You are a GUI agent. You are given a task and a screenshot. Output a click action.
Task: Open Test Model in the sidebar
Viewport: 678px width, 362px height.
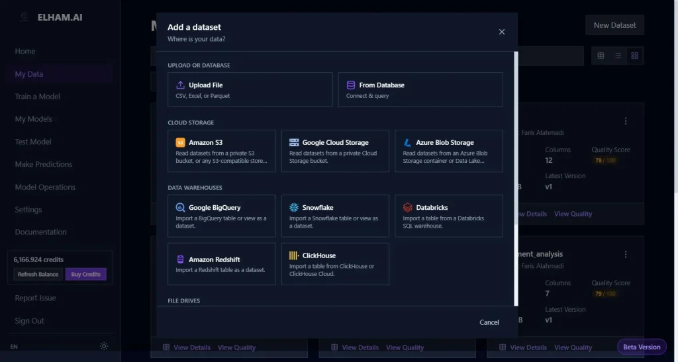pos(33,142)
